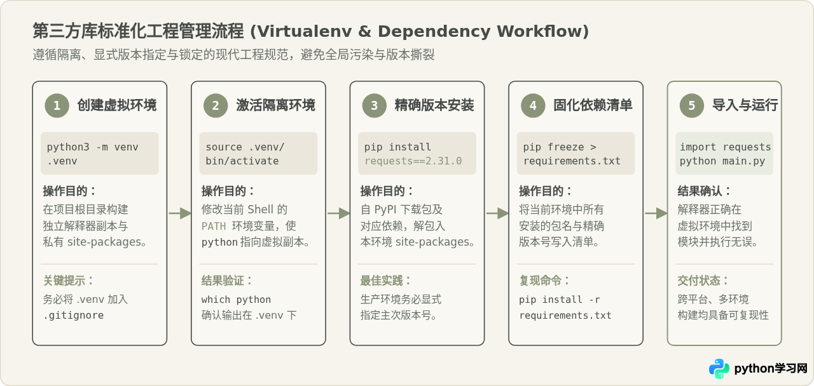Select the code block "pip freeze > requirements.txt"
Viewport: 814px width, 386px height.
click(x=576, y=154)
